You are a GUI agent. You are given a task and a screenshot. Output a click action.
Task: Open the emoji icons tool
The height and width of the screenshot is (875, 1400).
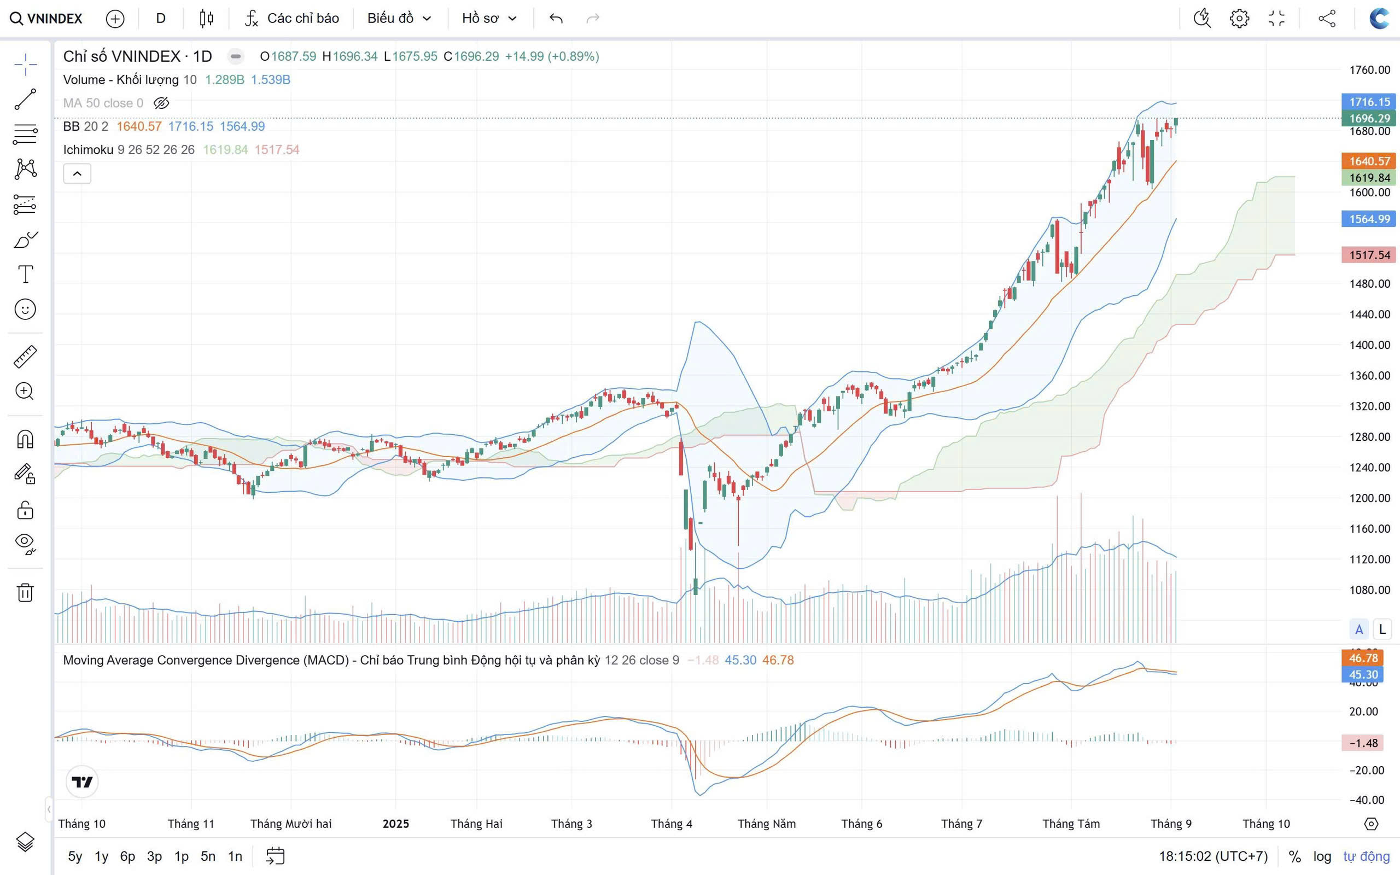[26, 309]
